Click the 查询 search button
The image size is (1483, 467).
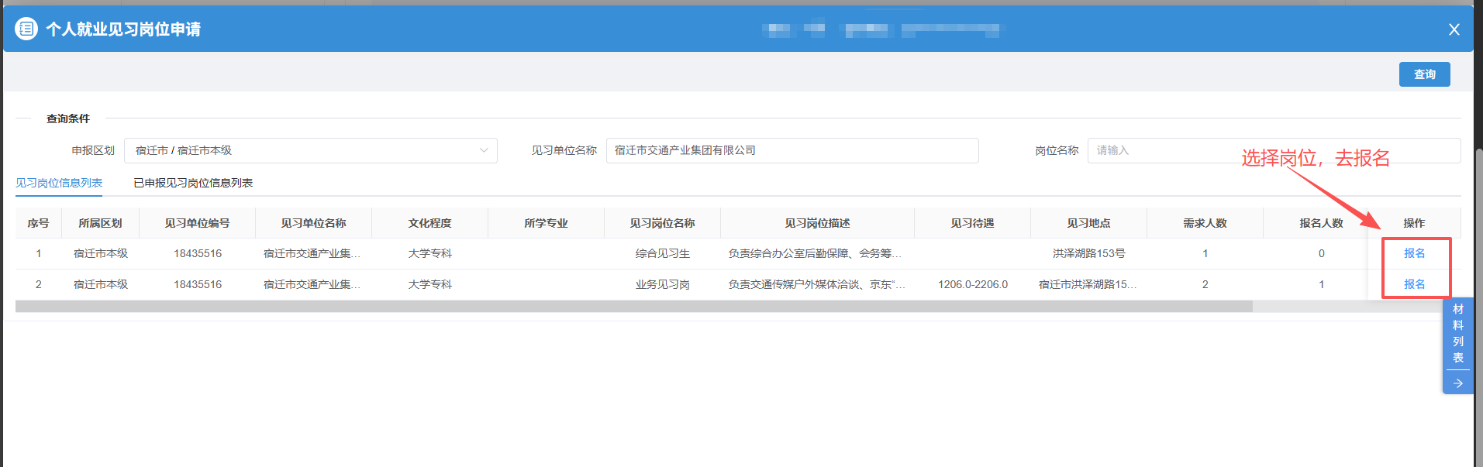[x=1424, y=74]
